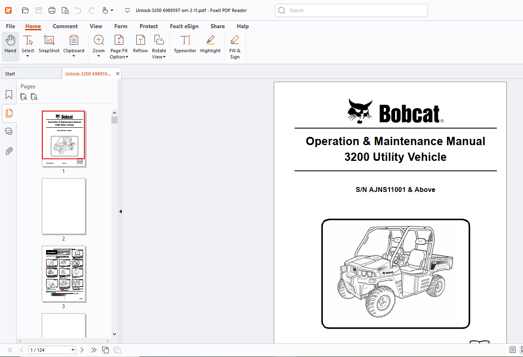Viewport: 523px width, 357px height.
Task: Open the Share ribbon tab
Action: pos(218,26)
